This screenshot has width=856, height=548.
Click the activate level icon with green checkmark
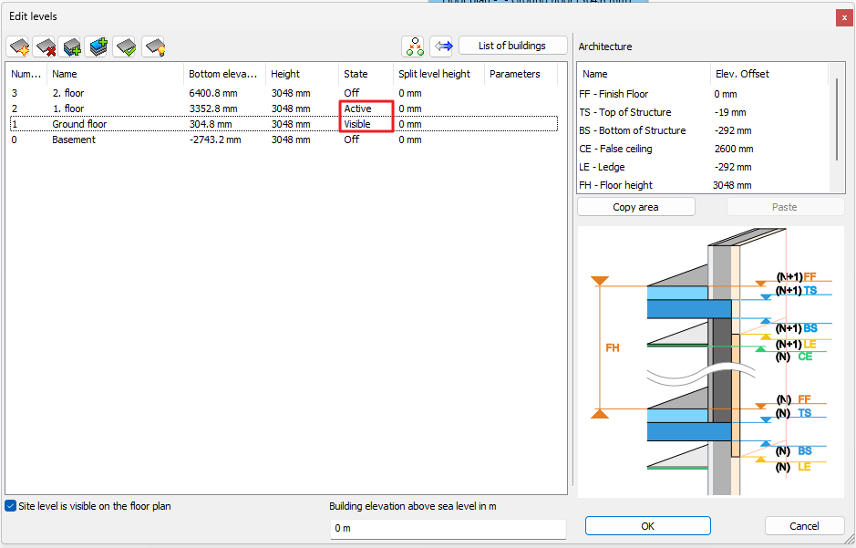tap(125, 47)
